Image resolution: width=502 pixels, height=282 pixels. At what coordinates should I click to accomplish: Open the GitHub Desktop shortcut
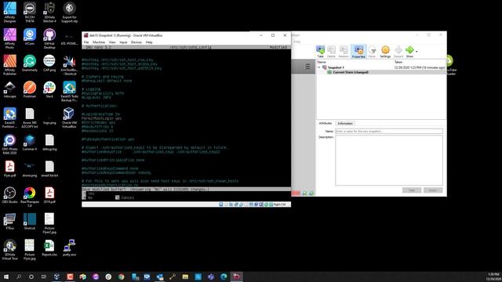tap(49, 38)
